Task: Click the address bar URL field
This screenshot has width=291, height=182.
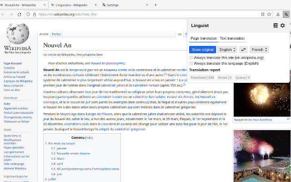Action: tap(136, 14)
